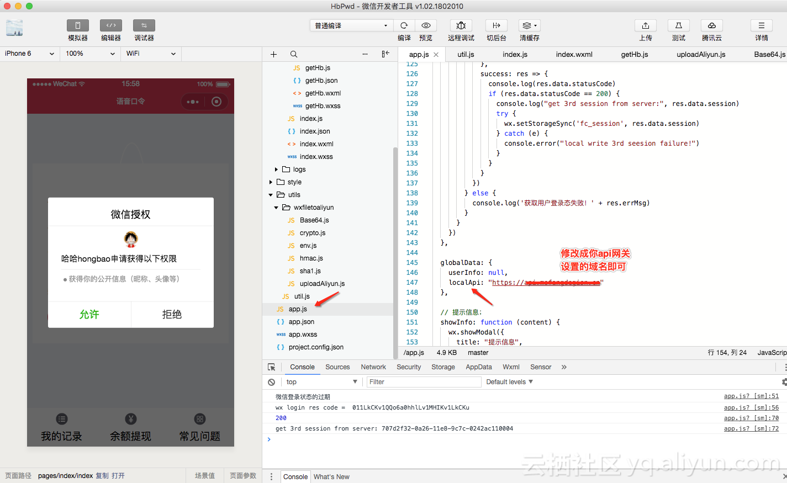Click the compile refresh icon (编译)
787x483 pixels.
404,25
